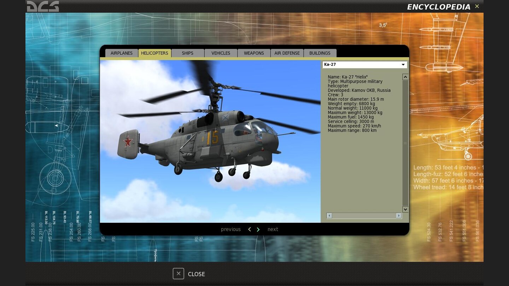Click the 'Maximum fuel: 1450 kg' line

(x=351, y=117)
